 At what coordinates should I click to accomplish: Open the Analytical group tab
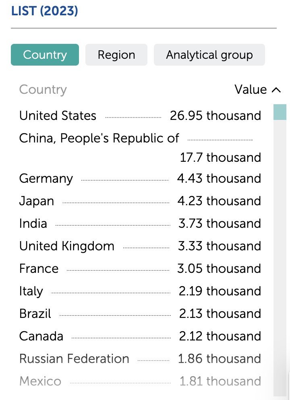pyautogui.click(x=209, y=55)
